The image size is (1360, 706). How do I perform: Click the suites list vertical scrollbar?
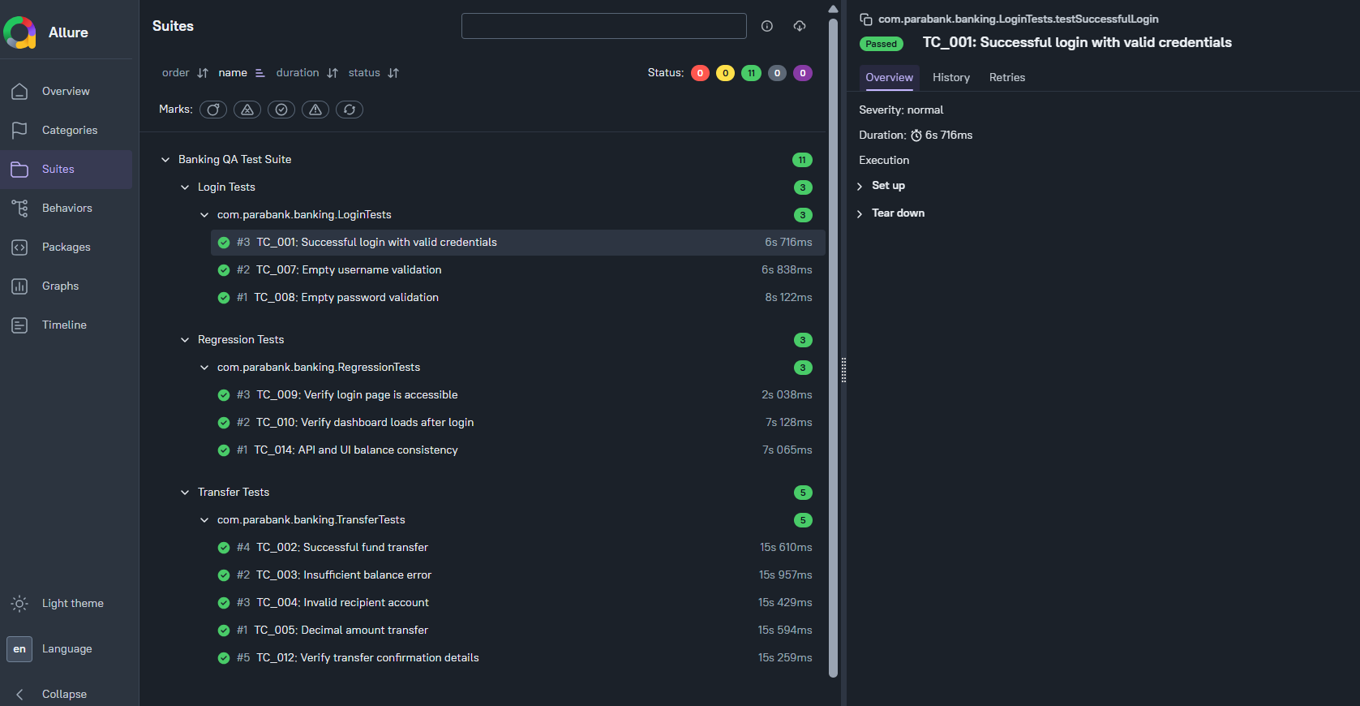pyautogui.click(x=833, y=347)
